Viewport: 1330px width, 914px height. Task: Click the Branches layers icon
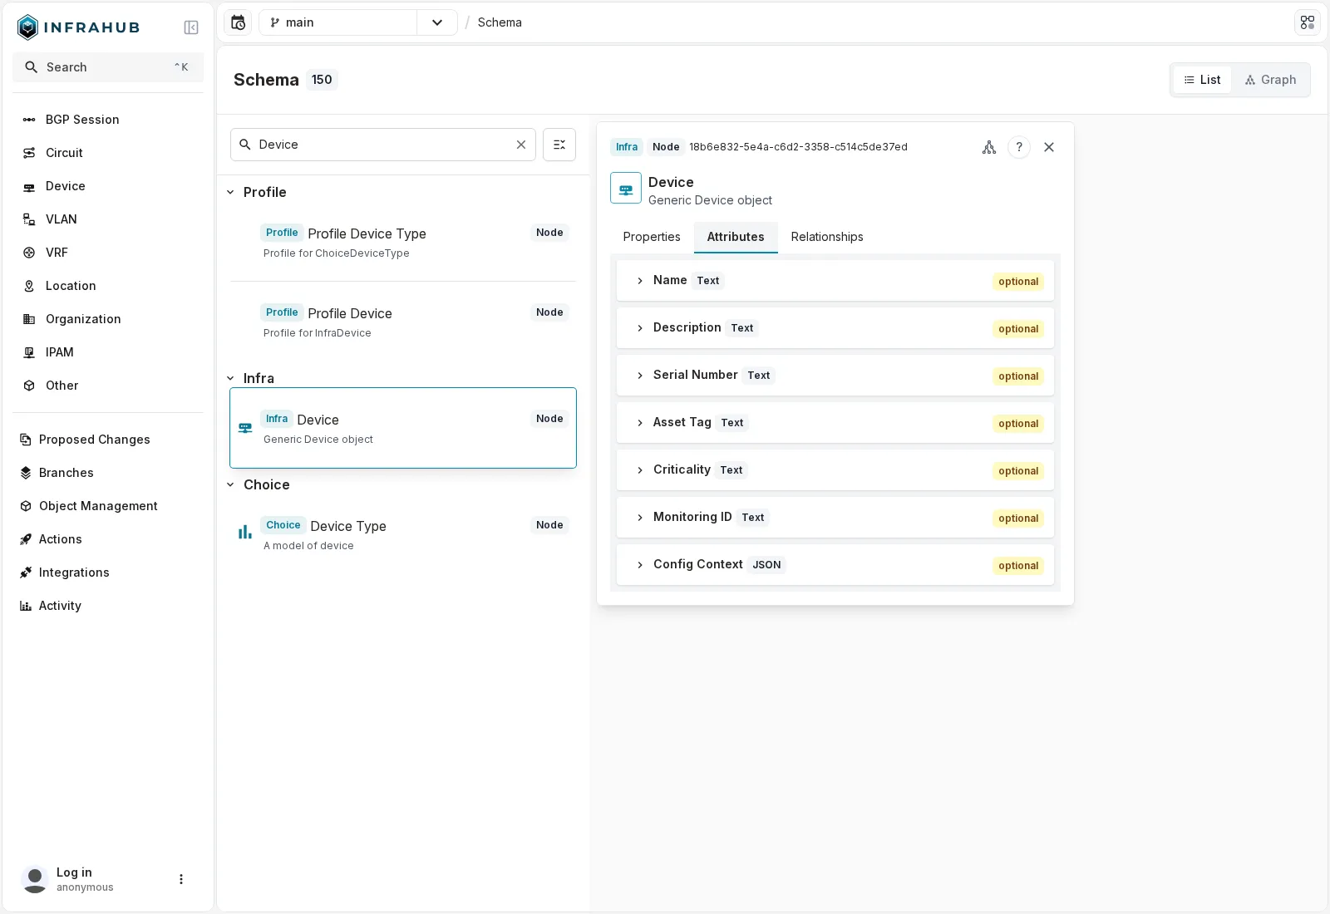26,473
